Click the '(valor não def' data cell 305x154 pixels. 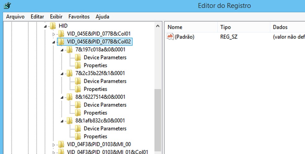289,37
